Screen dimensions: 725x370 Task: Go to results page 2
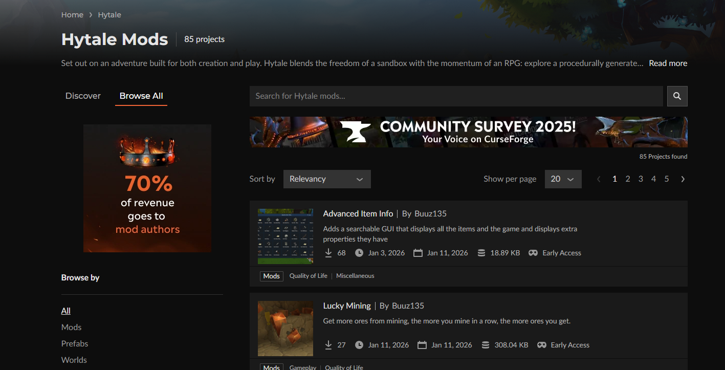pos(628,179)
